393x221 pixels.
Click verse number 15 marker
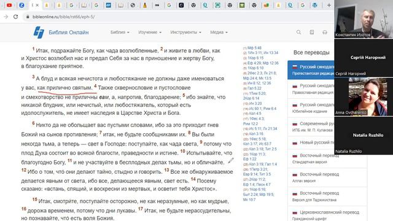point(34,200)
